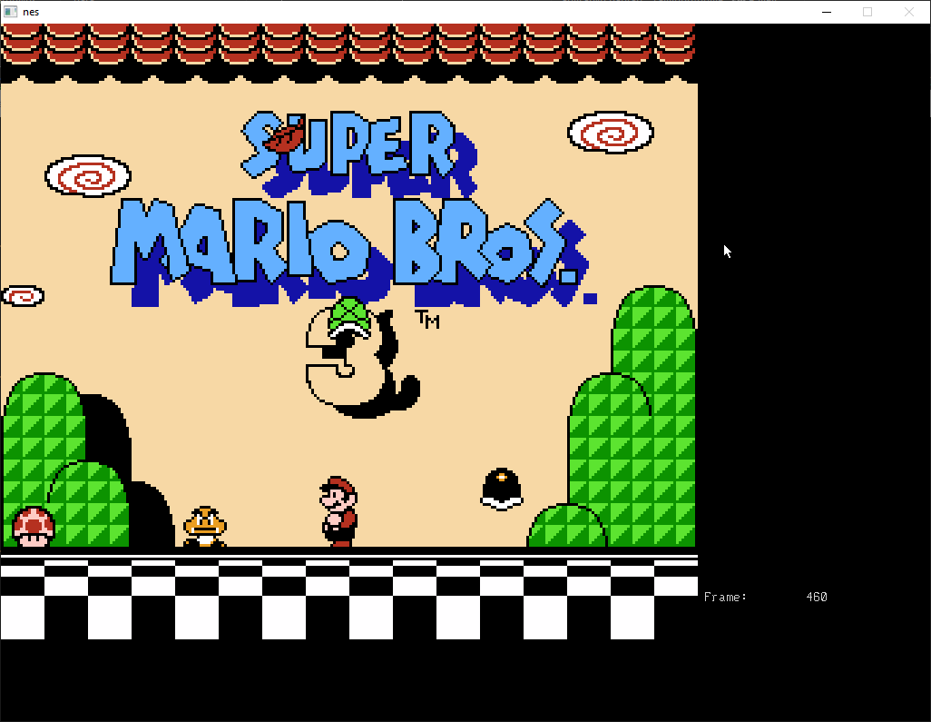Image resolution: width=931 pixels, height=722 pixels.
Task: Close the nes emulator window
Action: click(x=909, y=12)
